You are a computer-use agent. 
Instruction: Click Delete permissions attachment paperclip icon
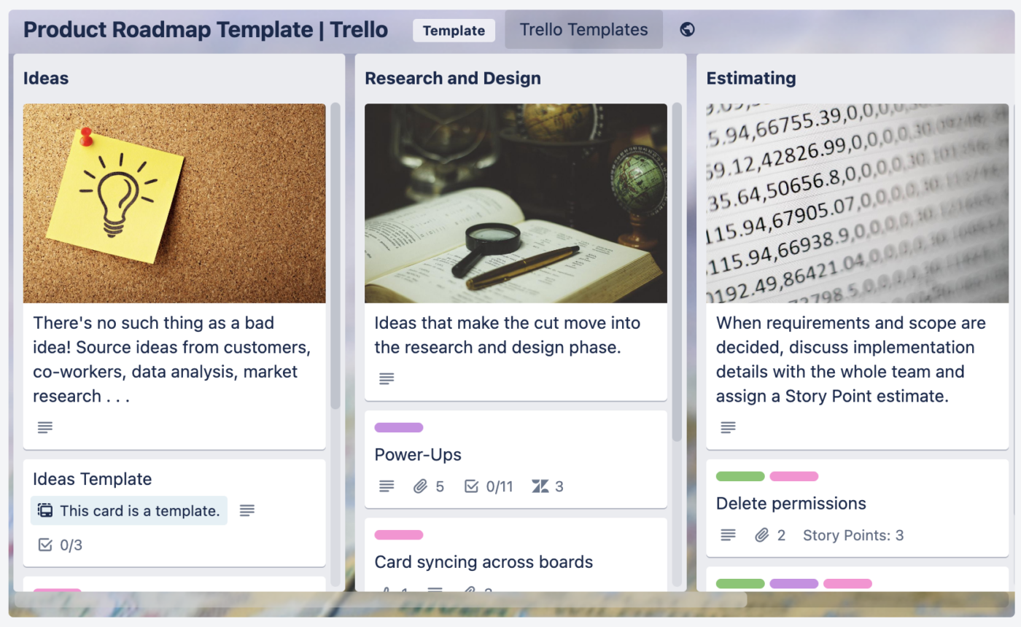(x=761, y=535)
